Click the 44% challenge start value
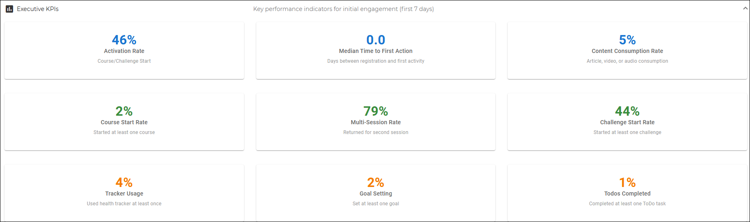 coord(627,111)
